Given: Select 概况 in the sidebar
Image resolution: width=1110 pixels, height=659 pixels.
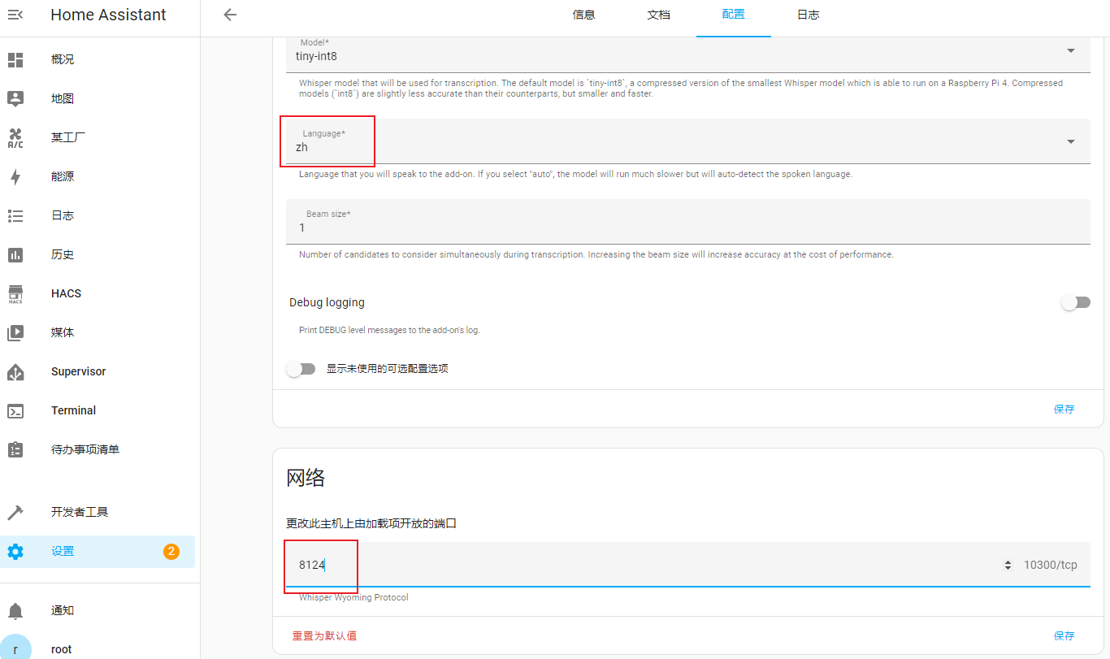Looking at the screenshot, I should pyautogui.click(x=63, y=59).
